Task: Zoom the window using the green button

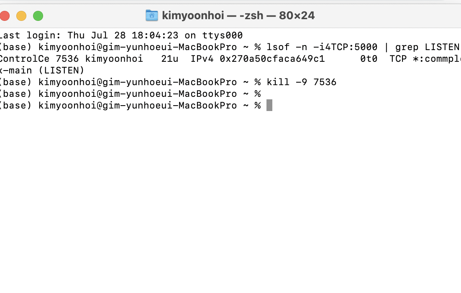Action: (x=38, y=16)
